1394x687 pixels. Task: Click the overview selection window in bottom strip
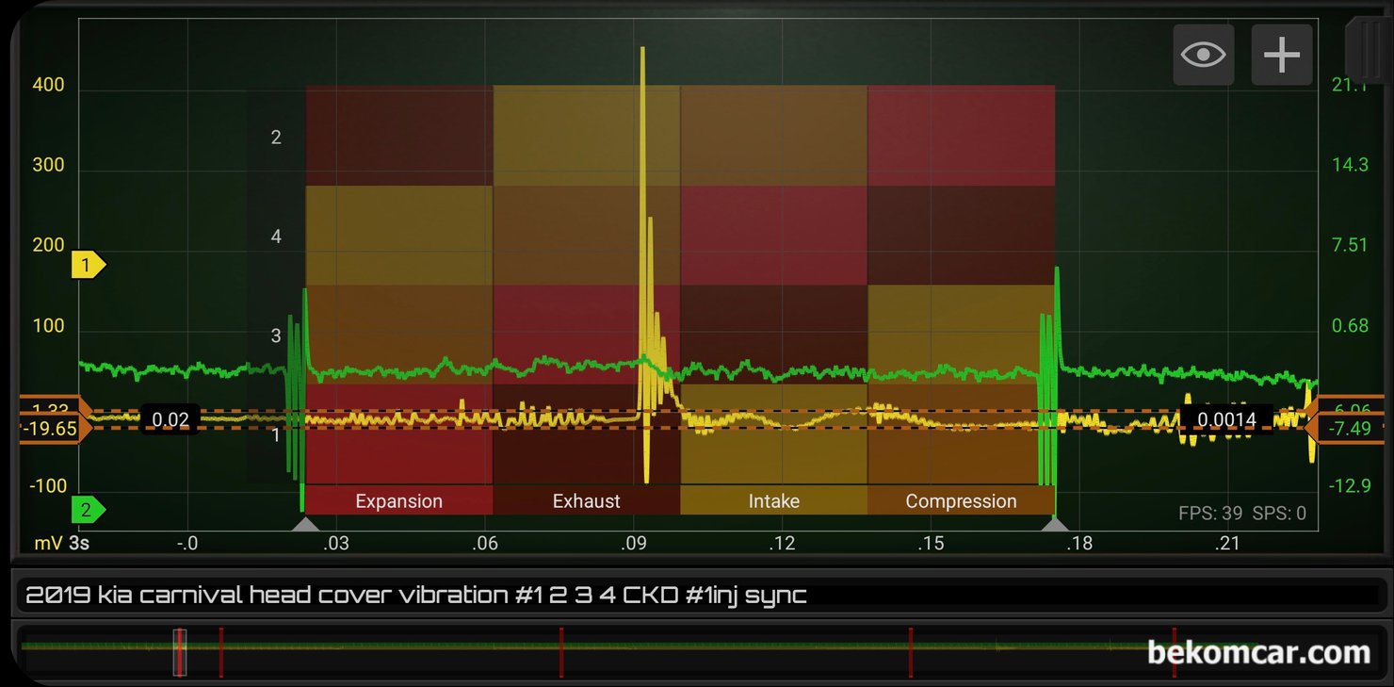coord(180,652)
